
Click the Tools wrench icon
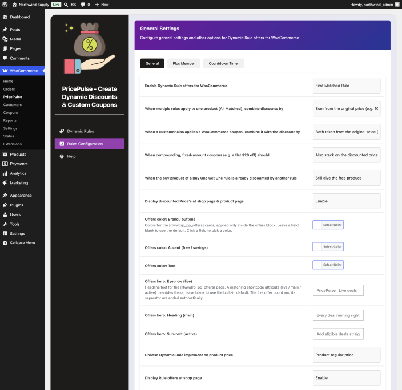point(5,224)
